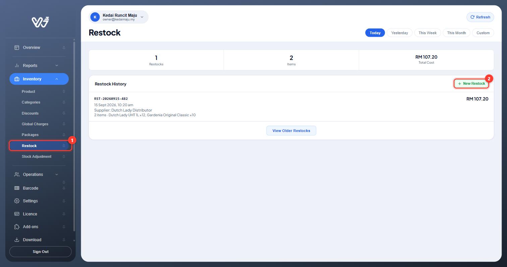Pin the Product submenu item
Image resolution: width=507 pixels, height=267 pixels.
point(64,91)
